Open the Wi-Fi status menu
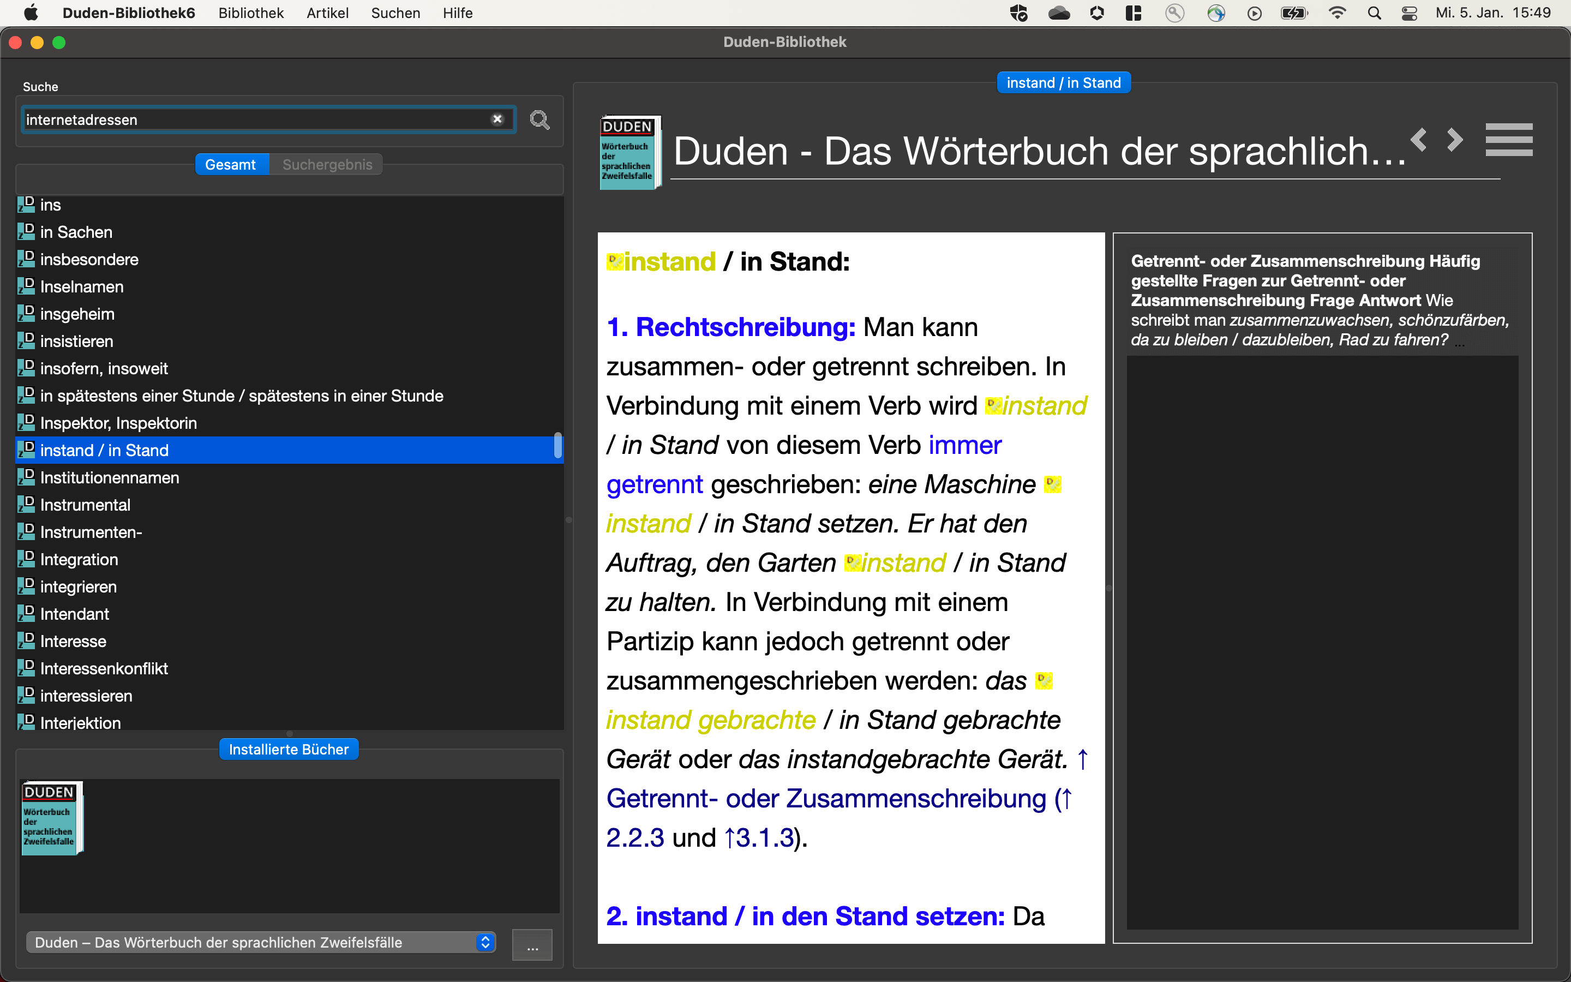Viewport: 1571px width, 982px height. point(1338,13)
